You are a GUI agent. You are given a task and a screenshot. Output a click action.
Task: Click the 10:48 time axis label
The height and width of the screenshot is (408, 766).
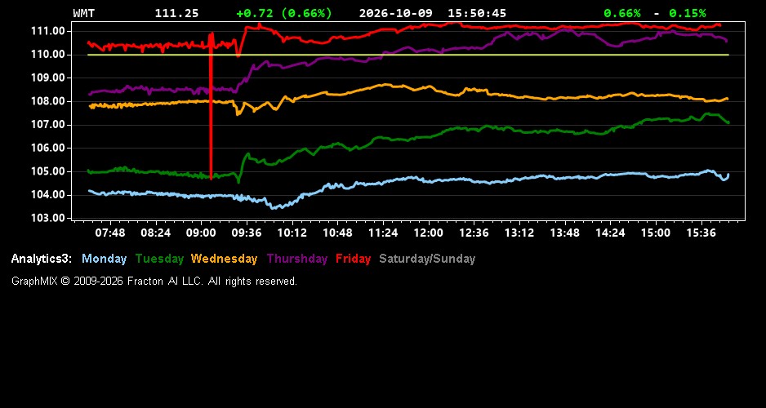click(337, 233)
